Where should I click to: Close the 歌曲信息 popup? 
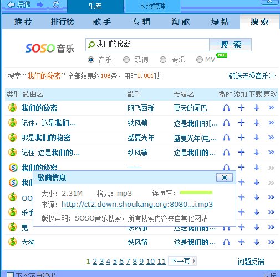point(225,177)
